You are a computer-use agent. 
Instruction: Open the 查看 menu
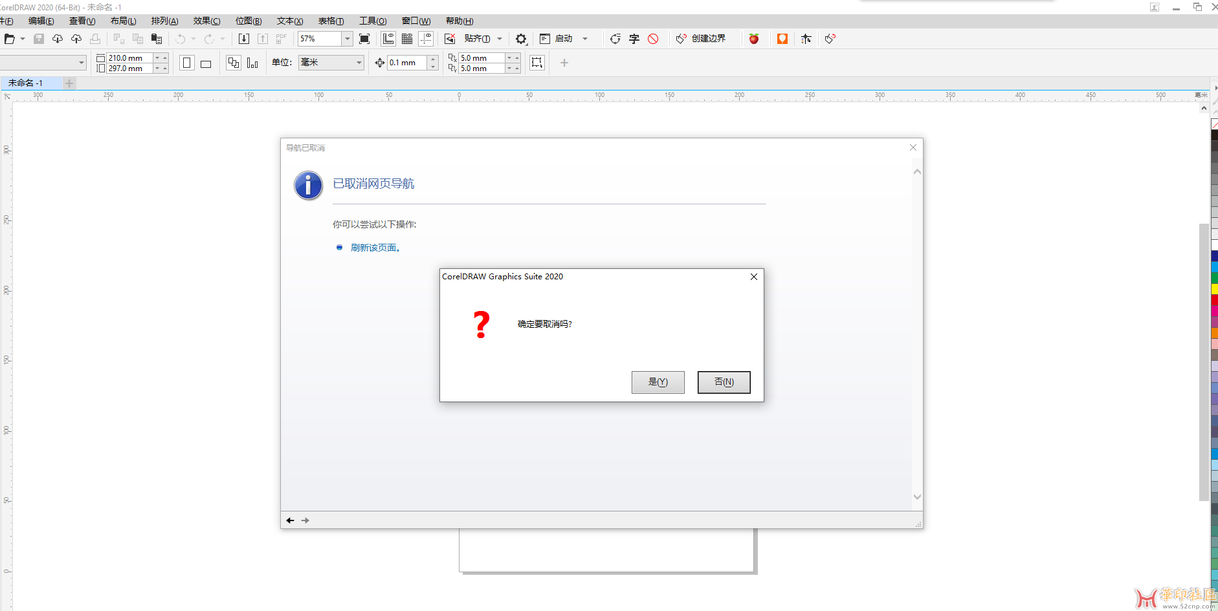point(82,21)
